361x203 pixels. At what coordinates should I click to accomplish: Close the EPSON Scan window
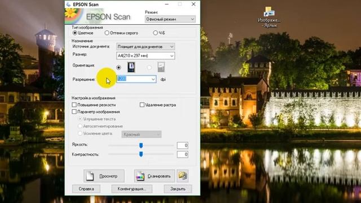click(x=193, y=4)
